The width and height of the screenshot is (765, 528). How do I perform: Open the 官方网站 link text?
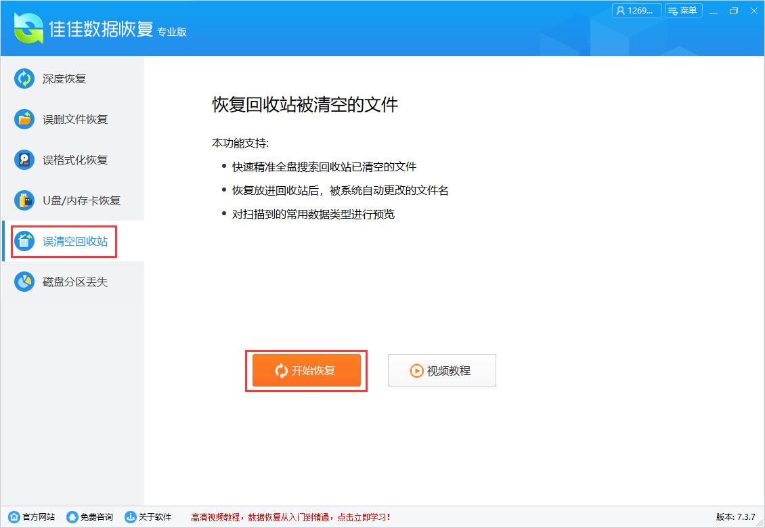pos(39,516)
